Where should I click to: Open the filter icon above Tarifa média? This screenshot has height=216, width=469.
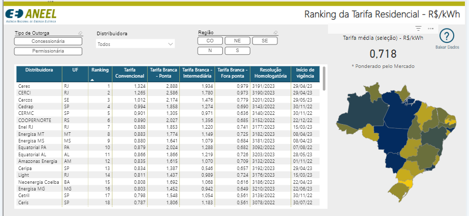click(x=418, y=29)
